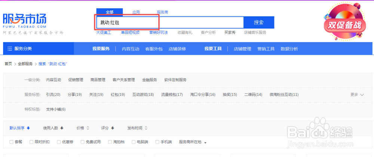Sort by 评分 arrow icon
374x157 pixels.
[x=113, y=128]
